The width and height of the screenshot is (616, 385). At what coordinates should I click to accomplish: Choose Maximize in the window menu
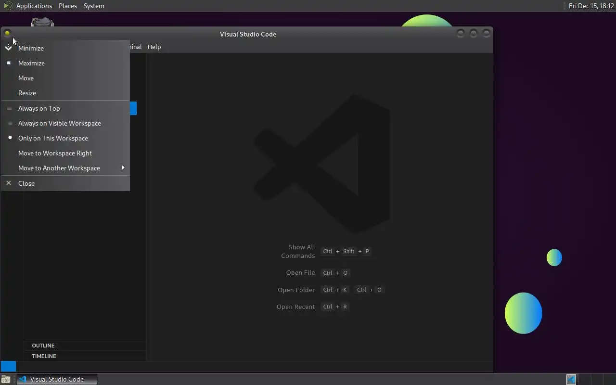pos(65,63)
